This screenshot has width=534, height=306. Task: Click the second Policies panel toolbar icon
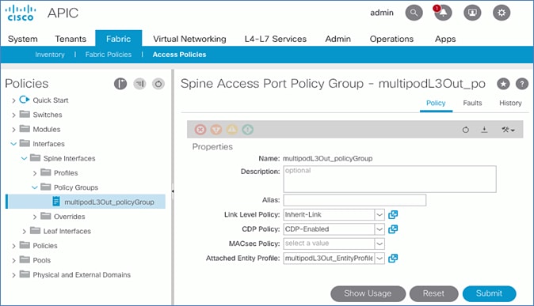[x=139, y=84]
